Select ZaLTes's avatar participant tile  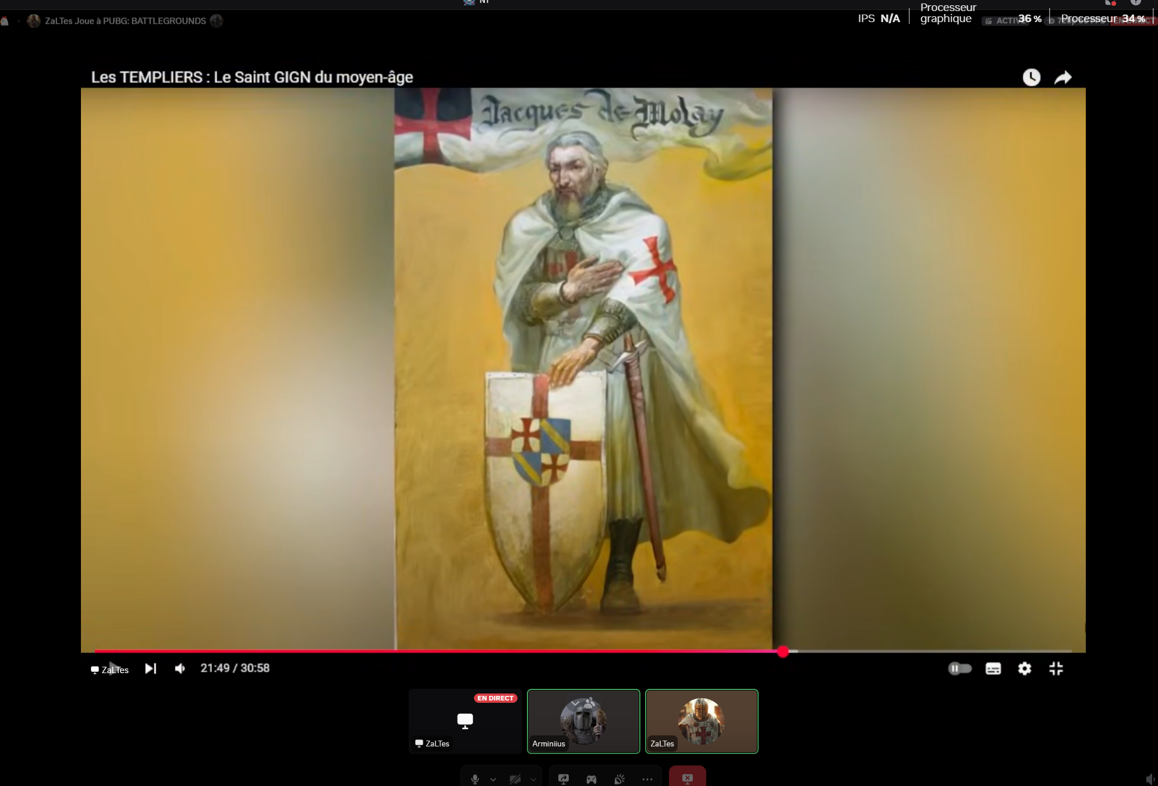click(702, 721)
